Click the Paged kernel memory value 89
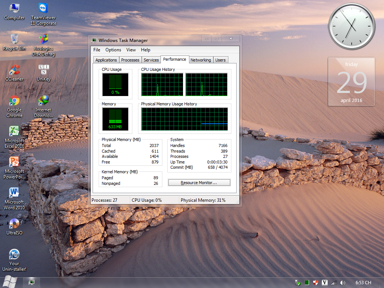 click(156, 178)
